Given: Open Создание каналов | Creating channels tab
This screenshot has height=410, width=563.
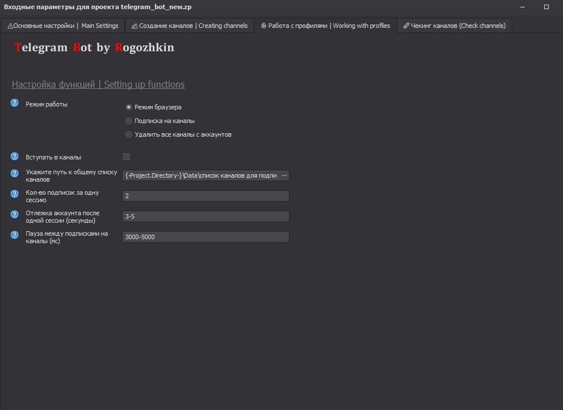Looking at the screenshot, I should coord(190,26).
